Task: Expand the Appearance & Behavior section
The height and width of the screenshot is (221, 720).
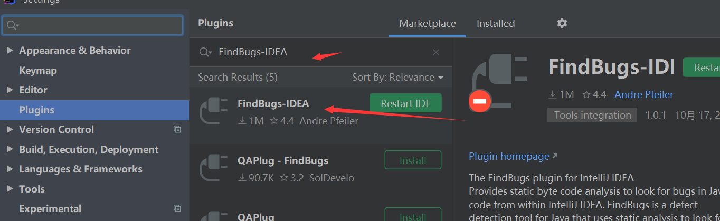Action: point(10,51)
